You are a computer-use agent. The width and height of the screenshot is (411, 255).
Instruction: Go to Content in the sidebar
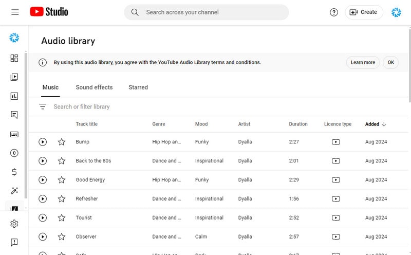(14, 77)
